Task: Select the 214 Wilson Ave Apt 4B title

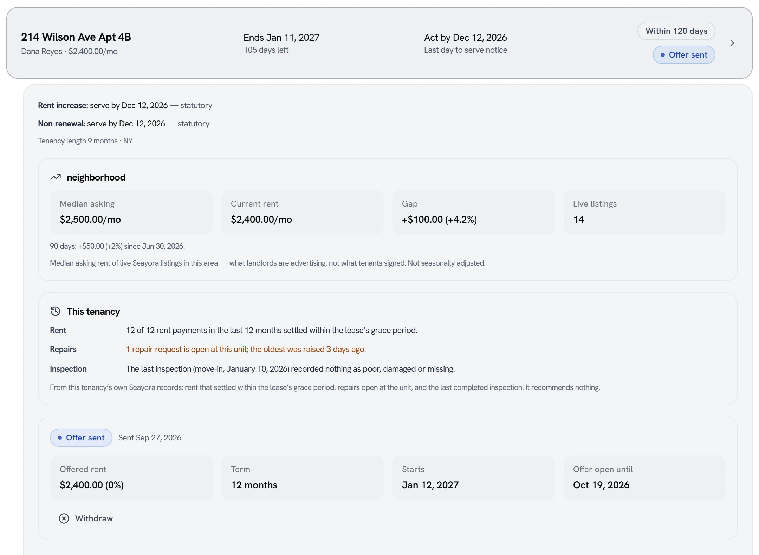Action: click(x=76, y=37)
